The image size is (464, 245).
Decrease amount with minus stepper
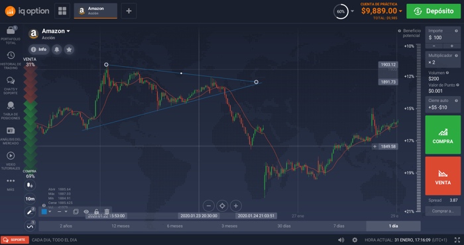tap(434, 46)
